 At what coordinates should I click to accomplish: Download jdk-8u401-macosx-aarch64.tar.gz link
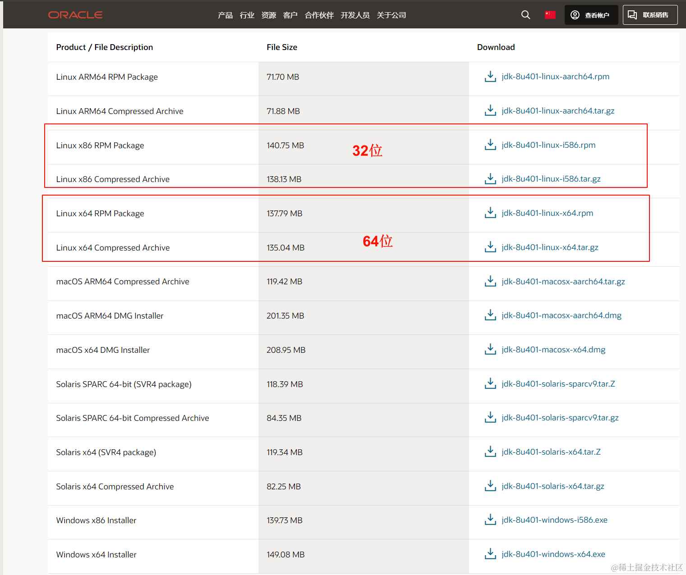click(x=563, y=282)
